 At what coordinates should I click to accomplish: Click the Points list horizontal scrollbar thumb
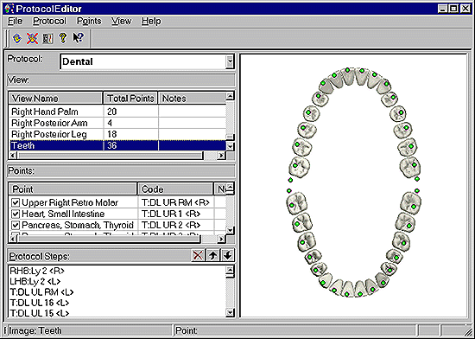[109, 240]
